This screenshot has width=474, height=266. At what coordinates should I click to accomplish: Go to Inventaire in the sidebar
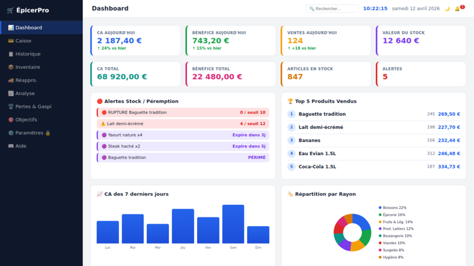(27, 67)
